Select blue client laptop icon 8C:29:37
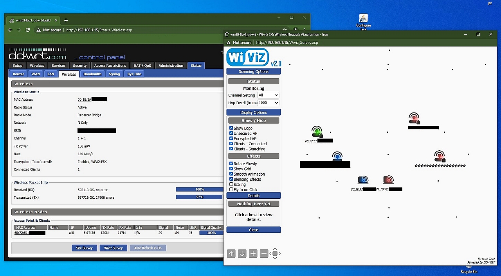 (363, 180)
